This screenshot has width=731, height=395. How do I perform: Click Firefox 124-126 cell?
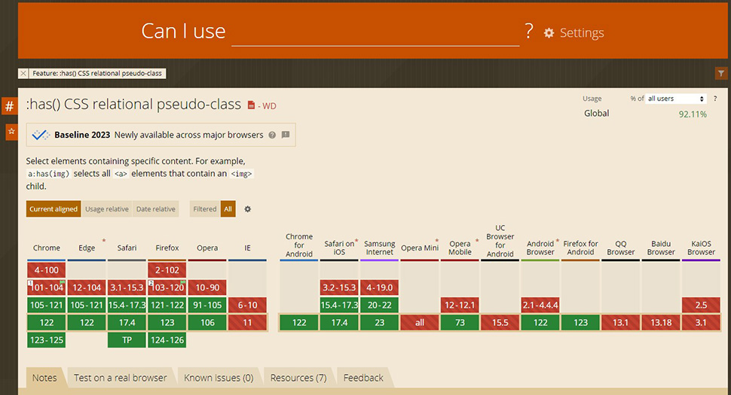tap(167, 340)
